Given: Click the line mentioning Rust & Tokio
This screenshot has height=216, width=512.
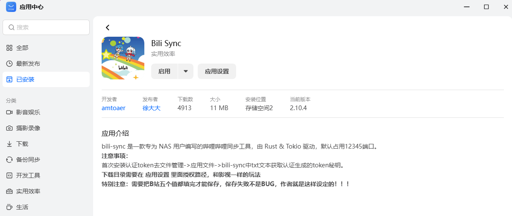Looking at the screenshot, I should coord(240,146).
